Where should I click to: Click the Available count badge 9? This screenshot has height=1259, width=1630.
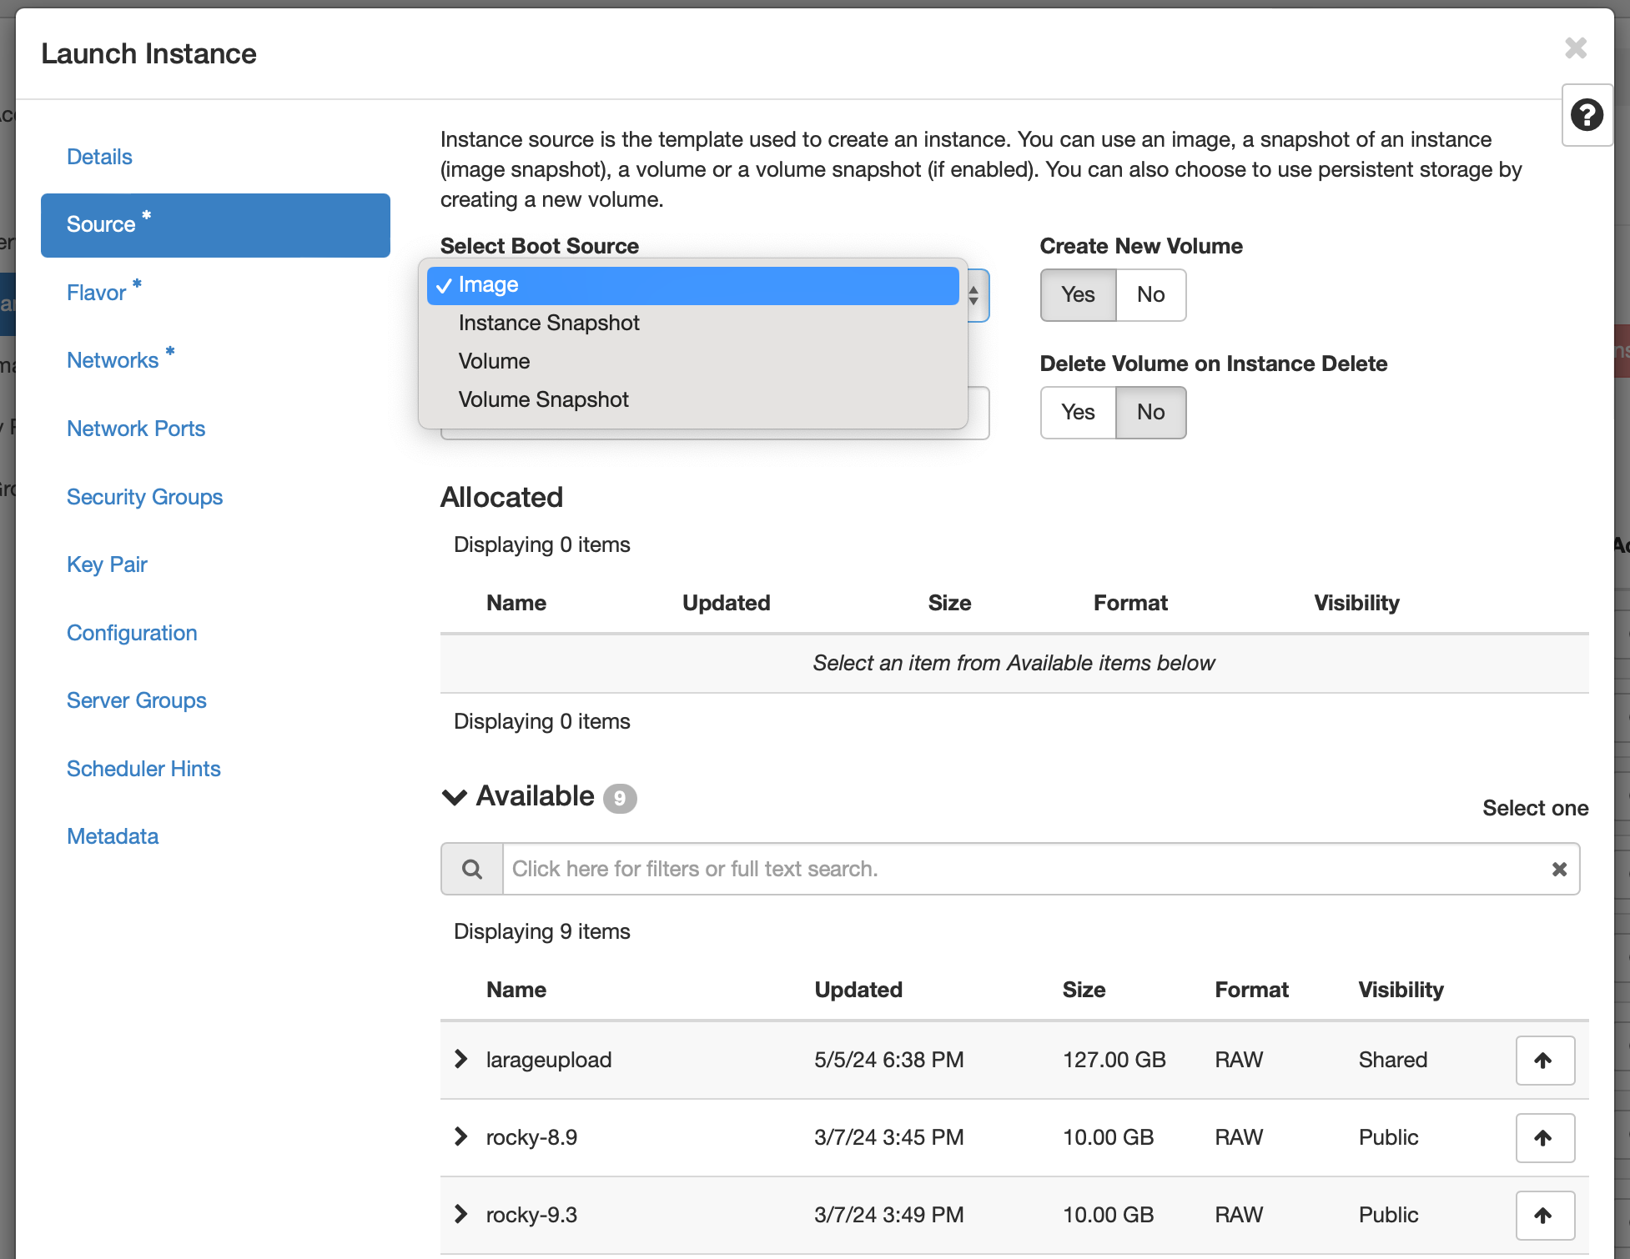(x=620, y=799)
